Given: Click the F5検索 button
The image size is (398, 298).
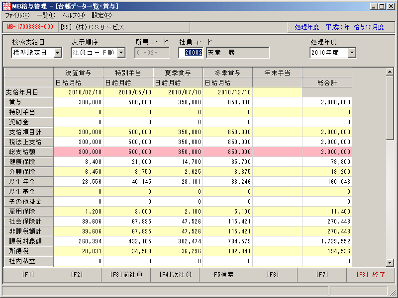Looking at the screenshot, I should click(x=223, y=275).
